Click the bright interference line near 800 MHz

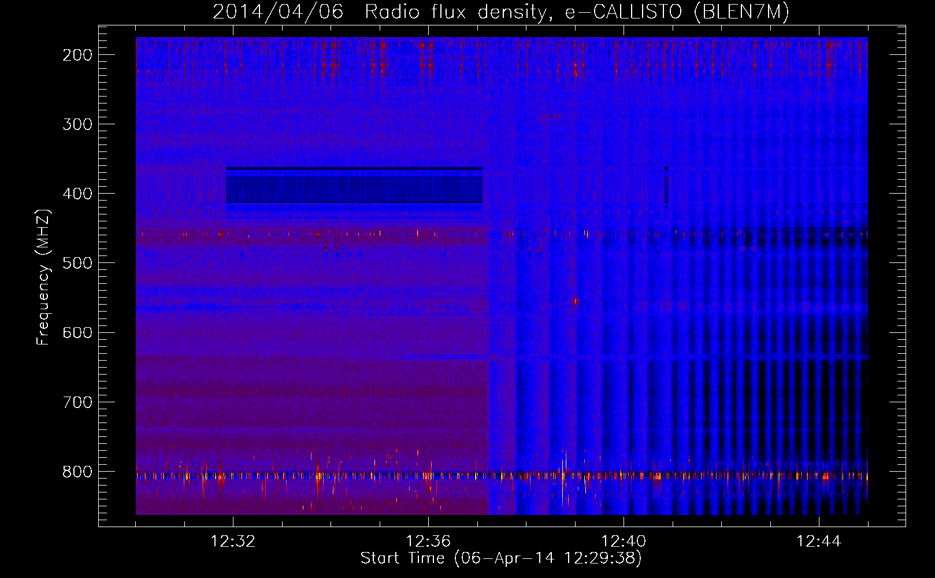coord(502,476)
